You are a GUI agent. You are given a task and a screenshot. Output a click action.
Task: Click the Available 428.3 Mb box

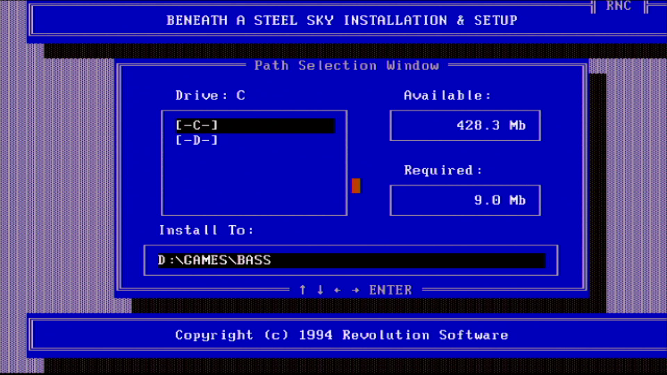point(465,125)
